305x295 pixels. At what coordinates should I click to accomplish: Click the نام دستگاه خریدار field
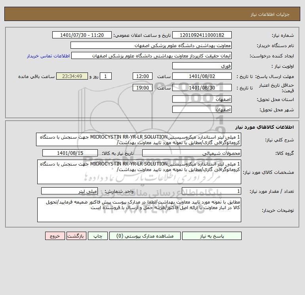click(151, 45)
